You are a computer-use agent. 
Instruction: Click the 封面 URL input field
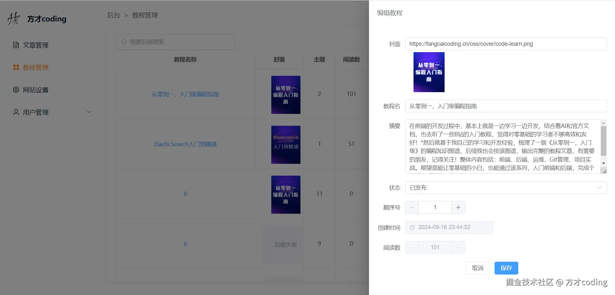pyautogui.click(x=506, y=44)
